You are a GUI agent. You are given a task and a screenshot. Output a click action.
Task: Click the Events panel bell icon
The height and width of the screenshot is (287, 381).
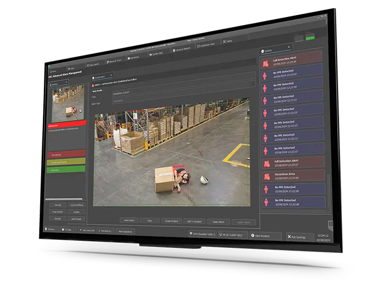[x=262, y=50]
